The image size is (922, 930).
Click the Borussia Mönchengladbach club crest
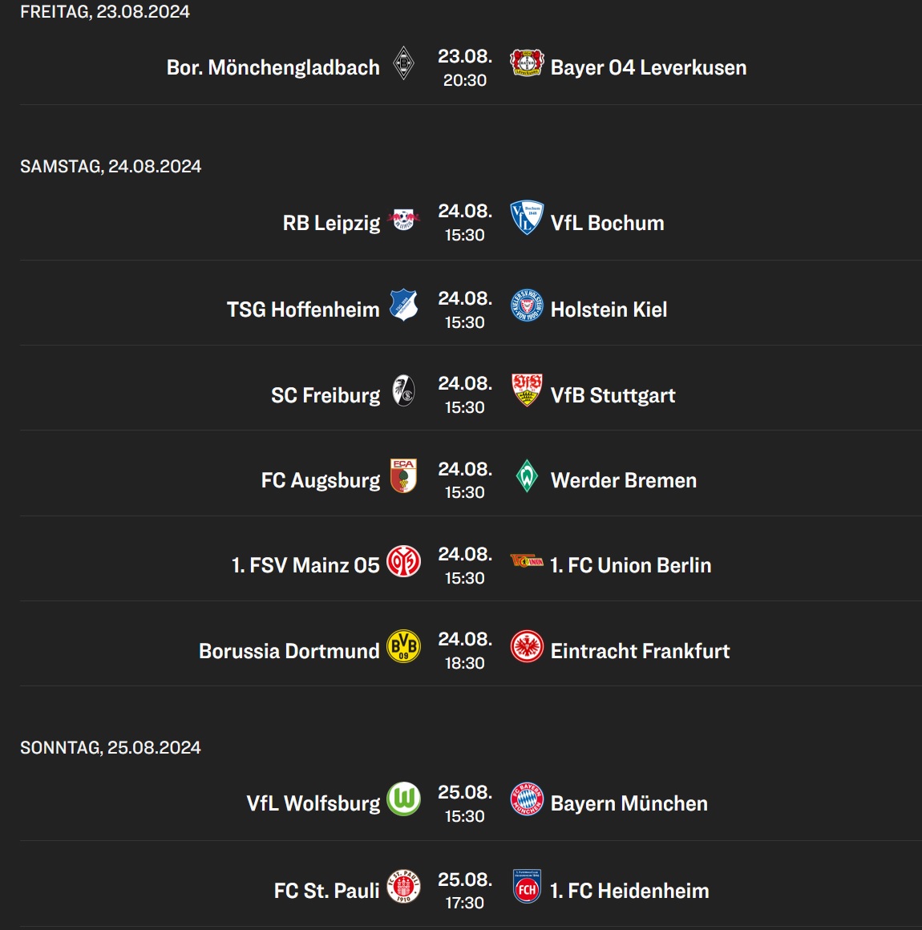pos(403,63)
